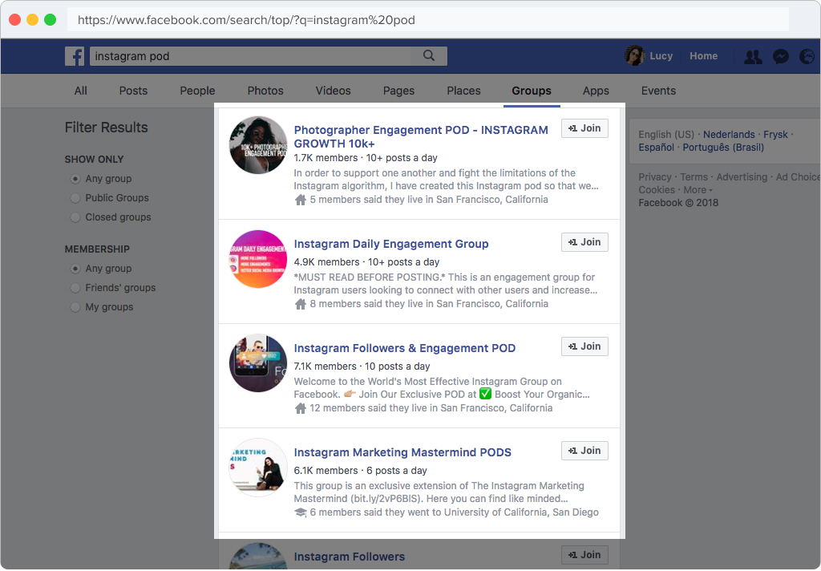Screen dimensions: 821x571
Task: Switch to the Photos tab
Action: coord(265,91)
